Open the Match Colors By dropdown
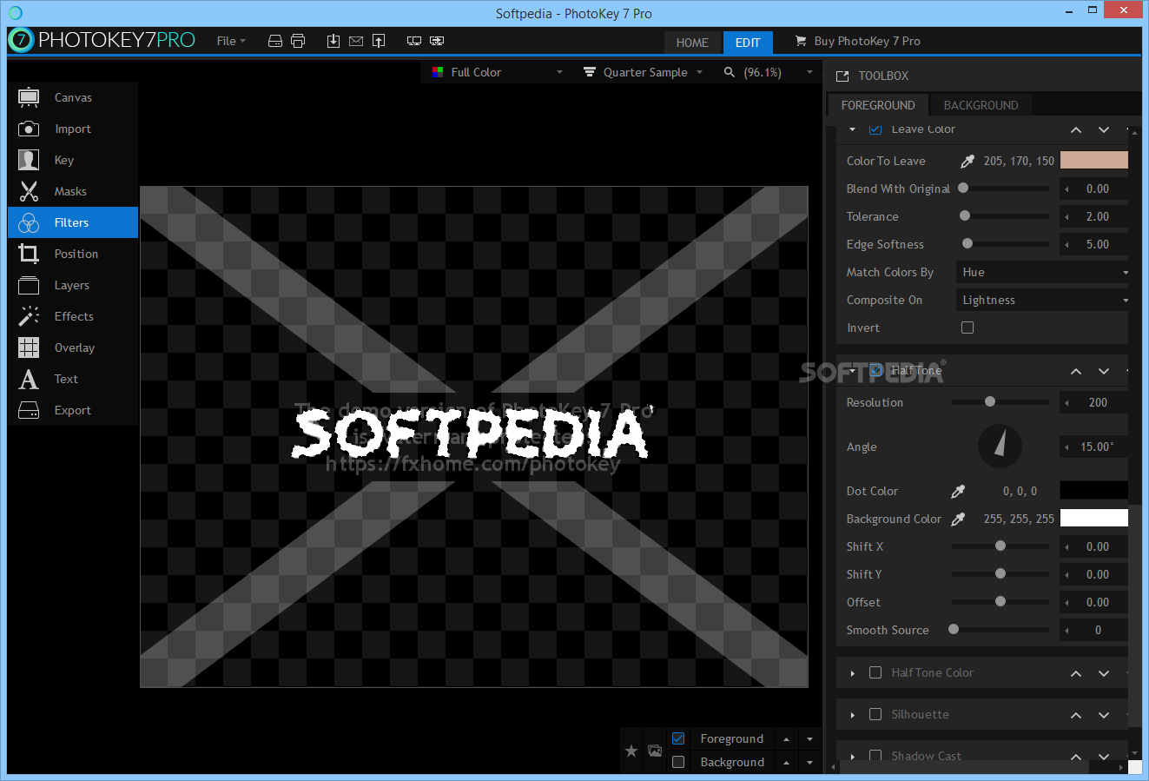Screen dimensions: 1149x781 (x=1042, y=272)
